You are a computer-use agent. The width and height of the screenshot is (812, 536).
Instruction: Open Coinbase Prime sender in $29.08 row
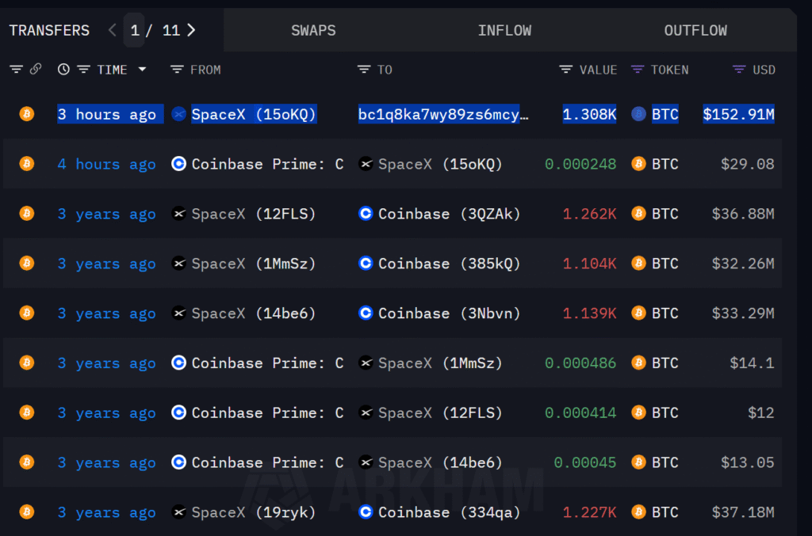click(x=268, y=165)
